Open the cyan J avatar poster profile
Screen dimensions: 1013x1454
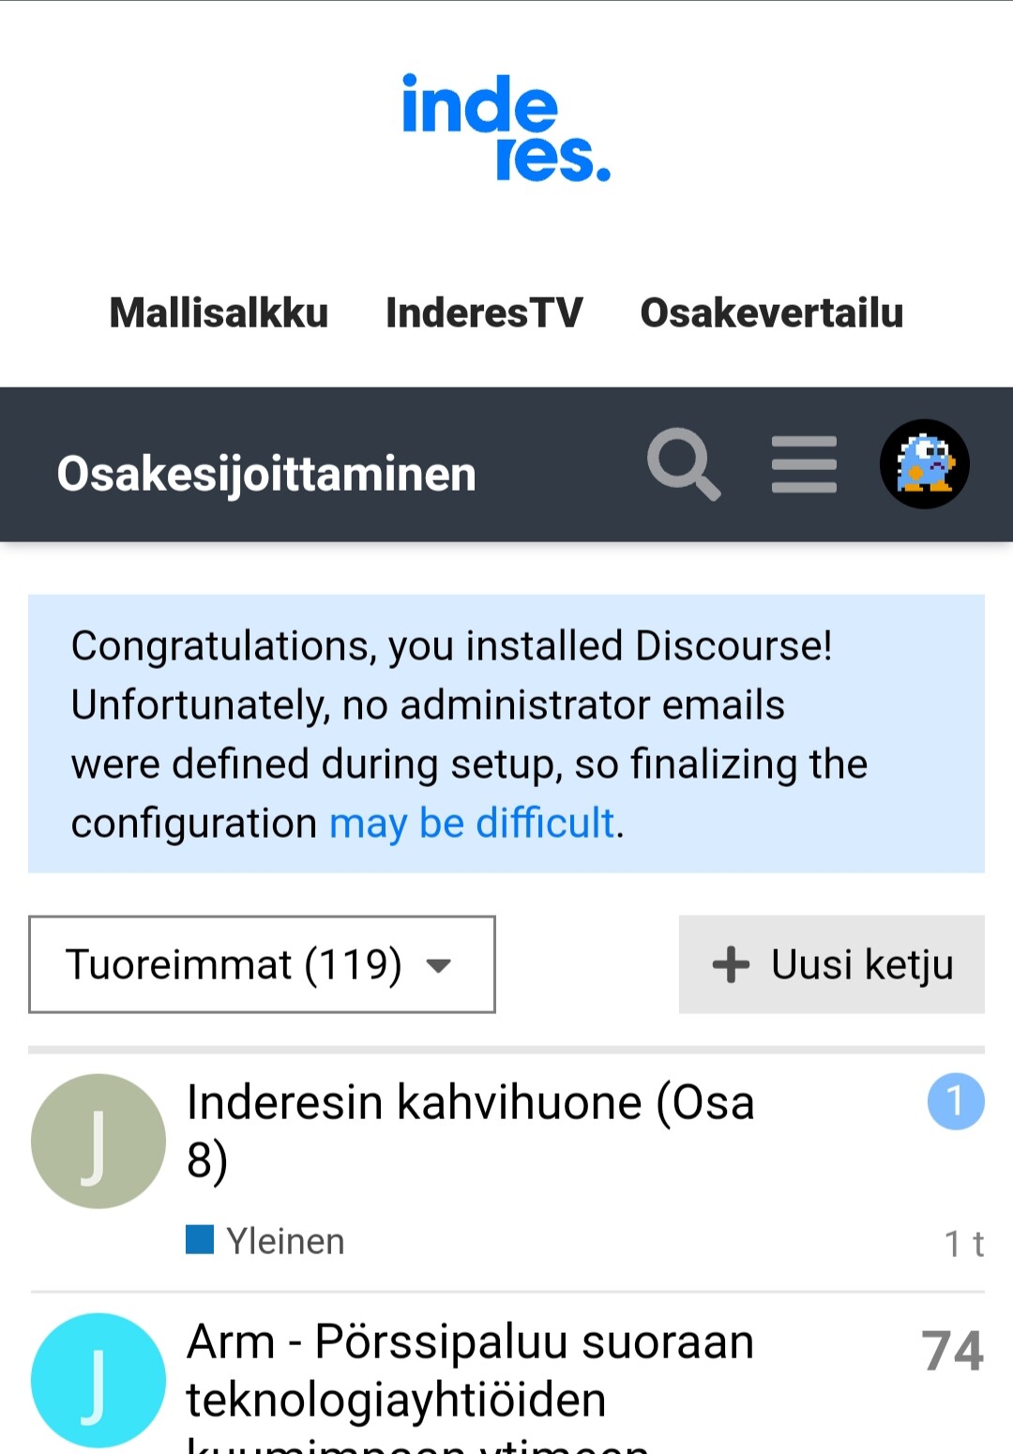pyautogui.click(x=98, y=1380)
